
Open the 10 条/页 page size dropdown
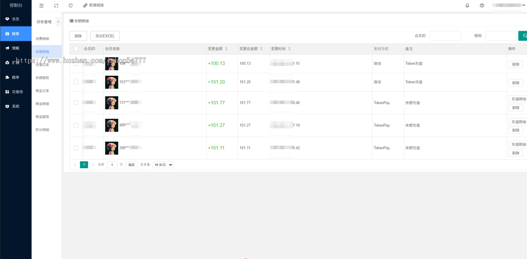pyautogui.click(x=163, y=165)
